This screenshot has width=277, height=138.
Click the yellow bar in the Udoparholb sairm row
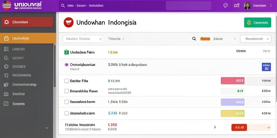coord(232,113)
